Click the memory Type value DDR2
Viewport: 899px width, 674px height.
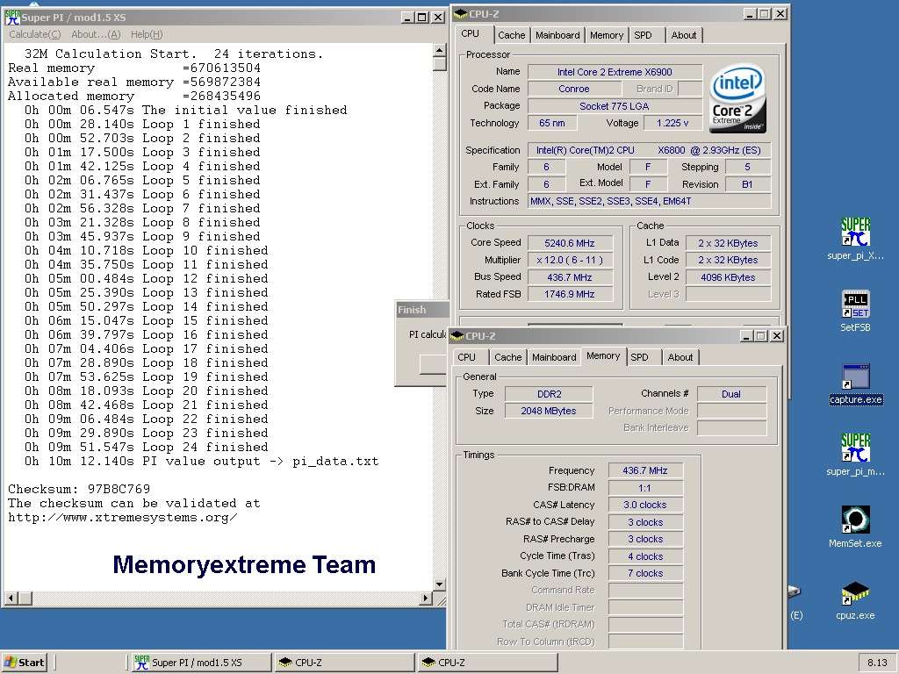point(549,394)
